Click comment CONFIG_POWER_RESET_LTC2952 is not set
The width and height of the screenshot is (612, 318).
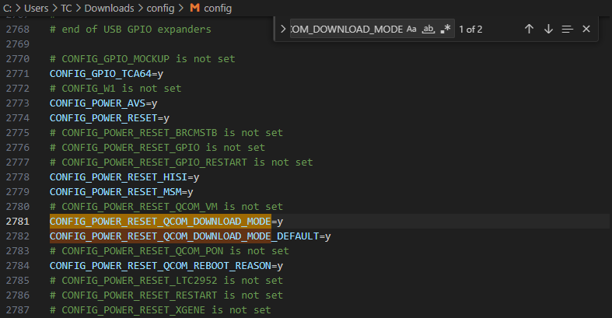tap(166, 281)
